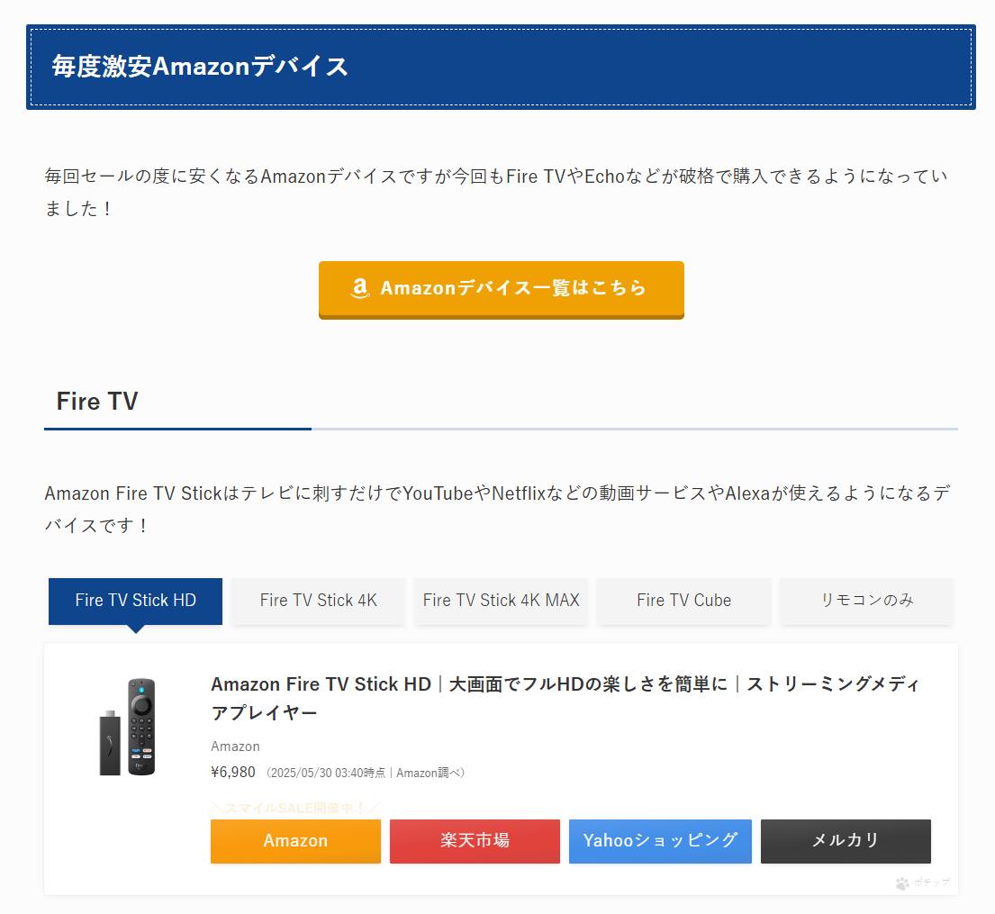Click the Yahooショッピング shop button
Image resolution: width=995 pixels, height=914 pixels.
coord(660,841)
